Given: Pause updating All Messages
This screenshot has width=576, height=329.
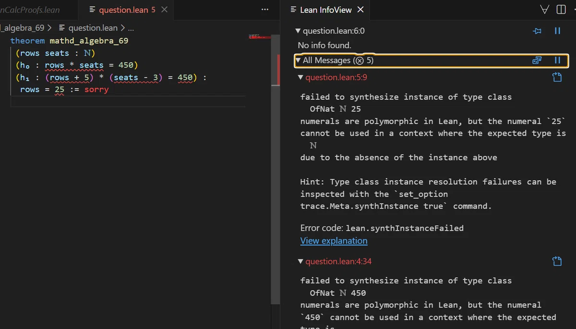Looking at the screenshot, I should [x=558, y=60].
